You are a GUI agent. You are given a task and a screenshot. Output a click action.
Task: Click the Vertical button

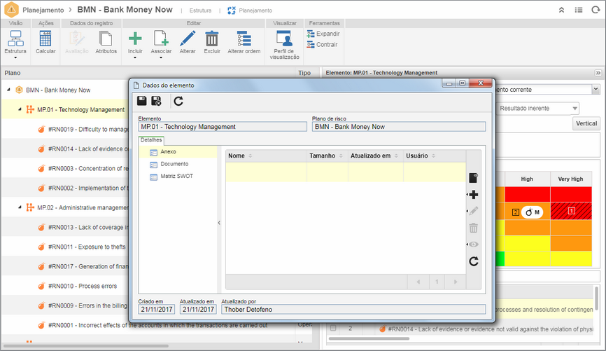(586, 123)
